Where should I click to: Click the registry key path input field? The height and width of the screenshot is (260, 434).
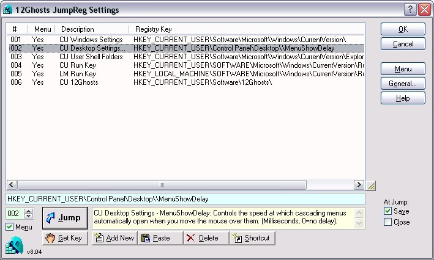(x=185, y=199)
